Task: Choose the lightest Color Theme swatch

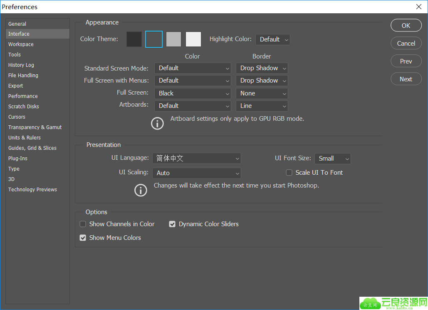Action: point(193,39)
